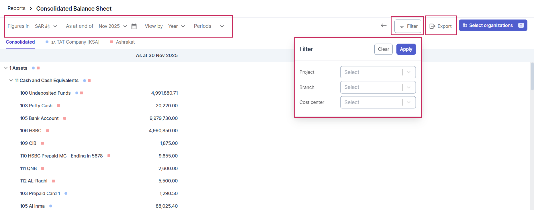The image size is (534, 210).
Task: Click the Export icon button
Action: coord(441,26)
